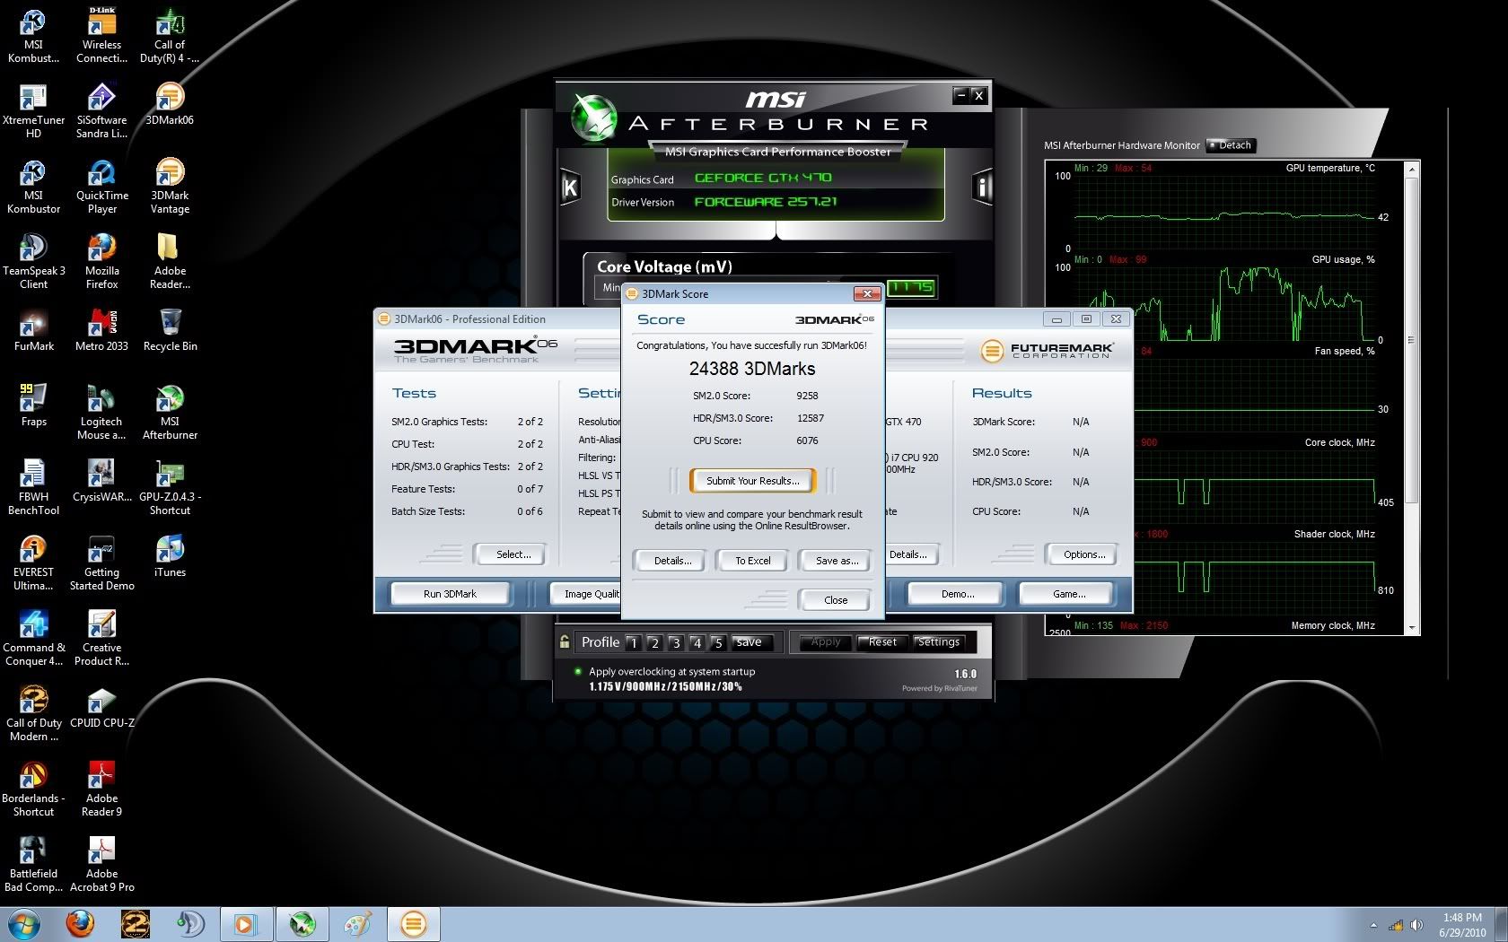Load Afterburner profile slot 1

point(634,642)
